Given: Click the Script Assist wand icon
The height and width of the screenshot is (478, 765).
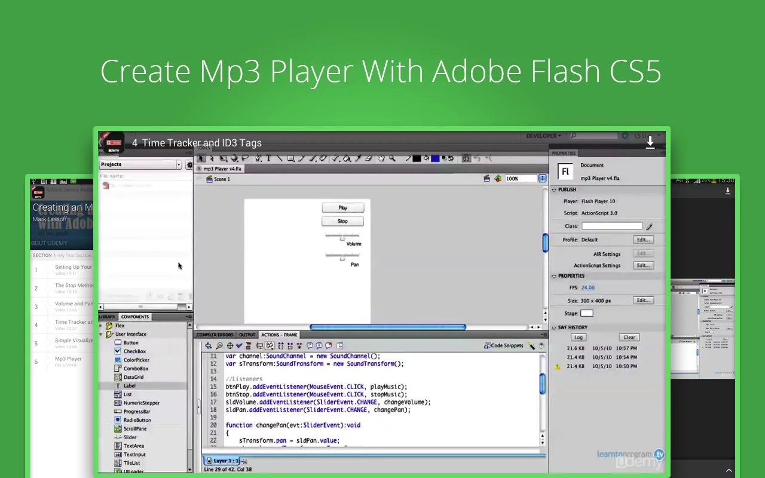Looking at the screenshot, I should 531,345.
